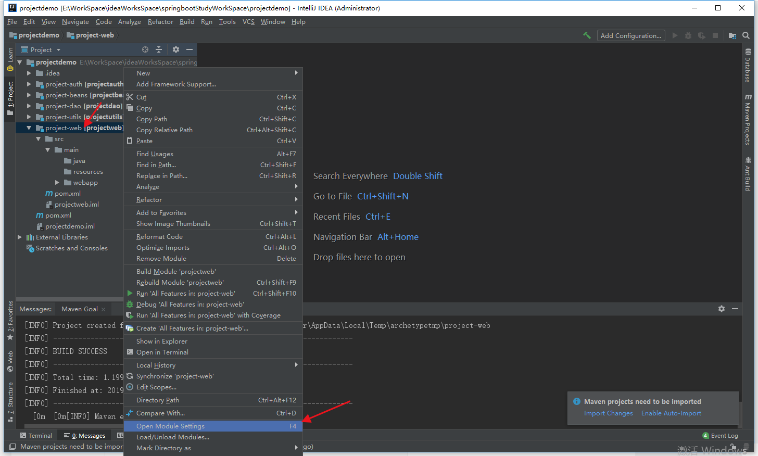
Task: Click the Run with Coverage toolbar icon
Action: [x=702, y=35]
